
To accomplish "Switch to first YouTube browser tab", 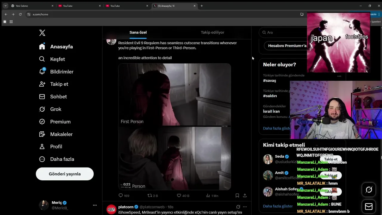I will 80,6.
